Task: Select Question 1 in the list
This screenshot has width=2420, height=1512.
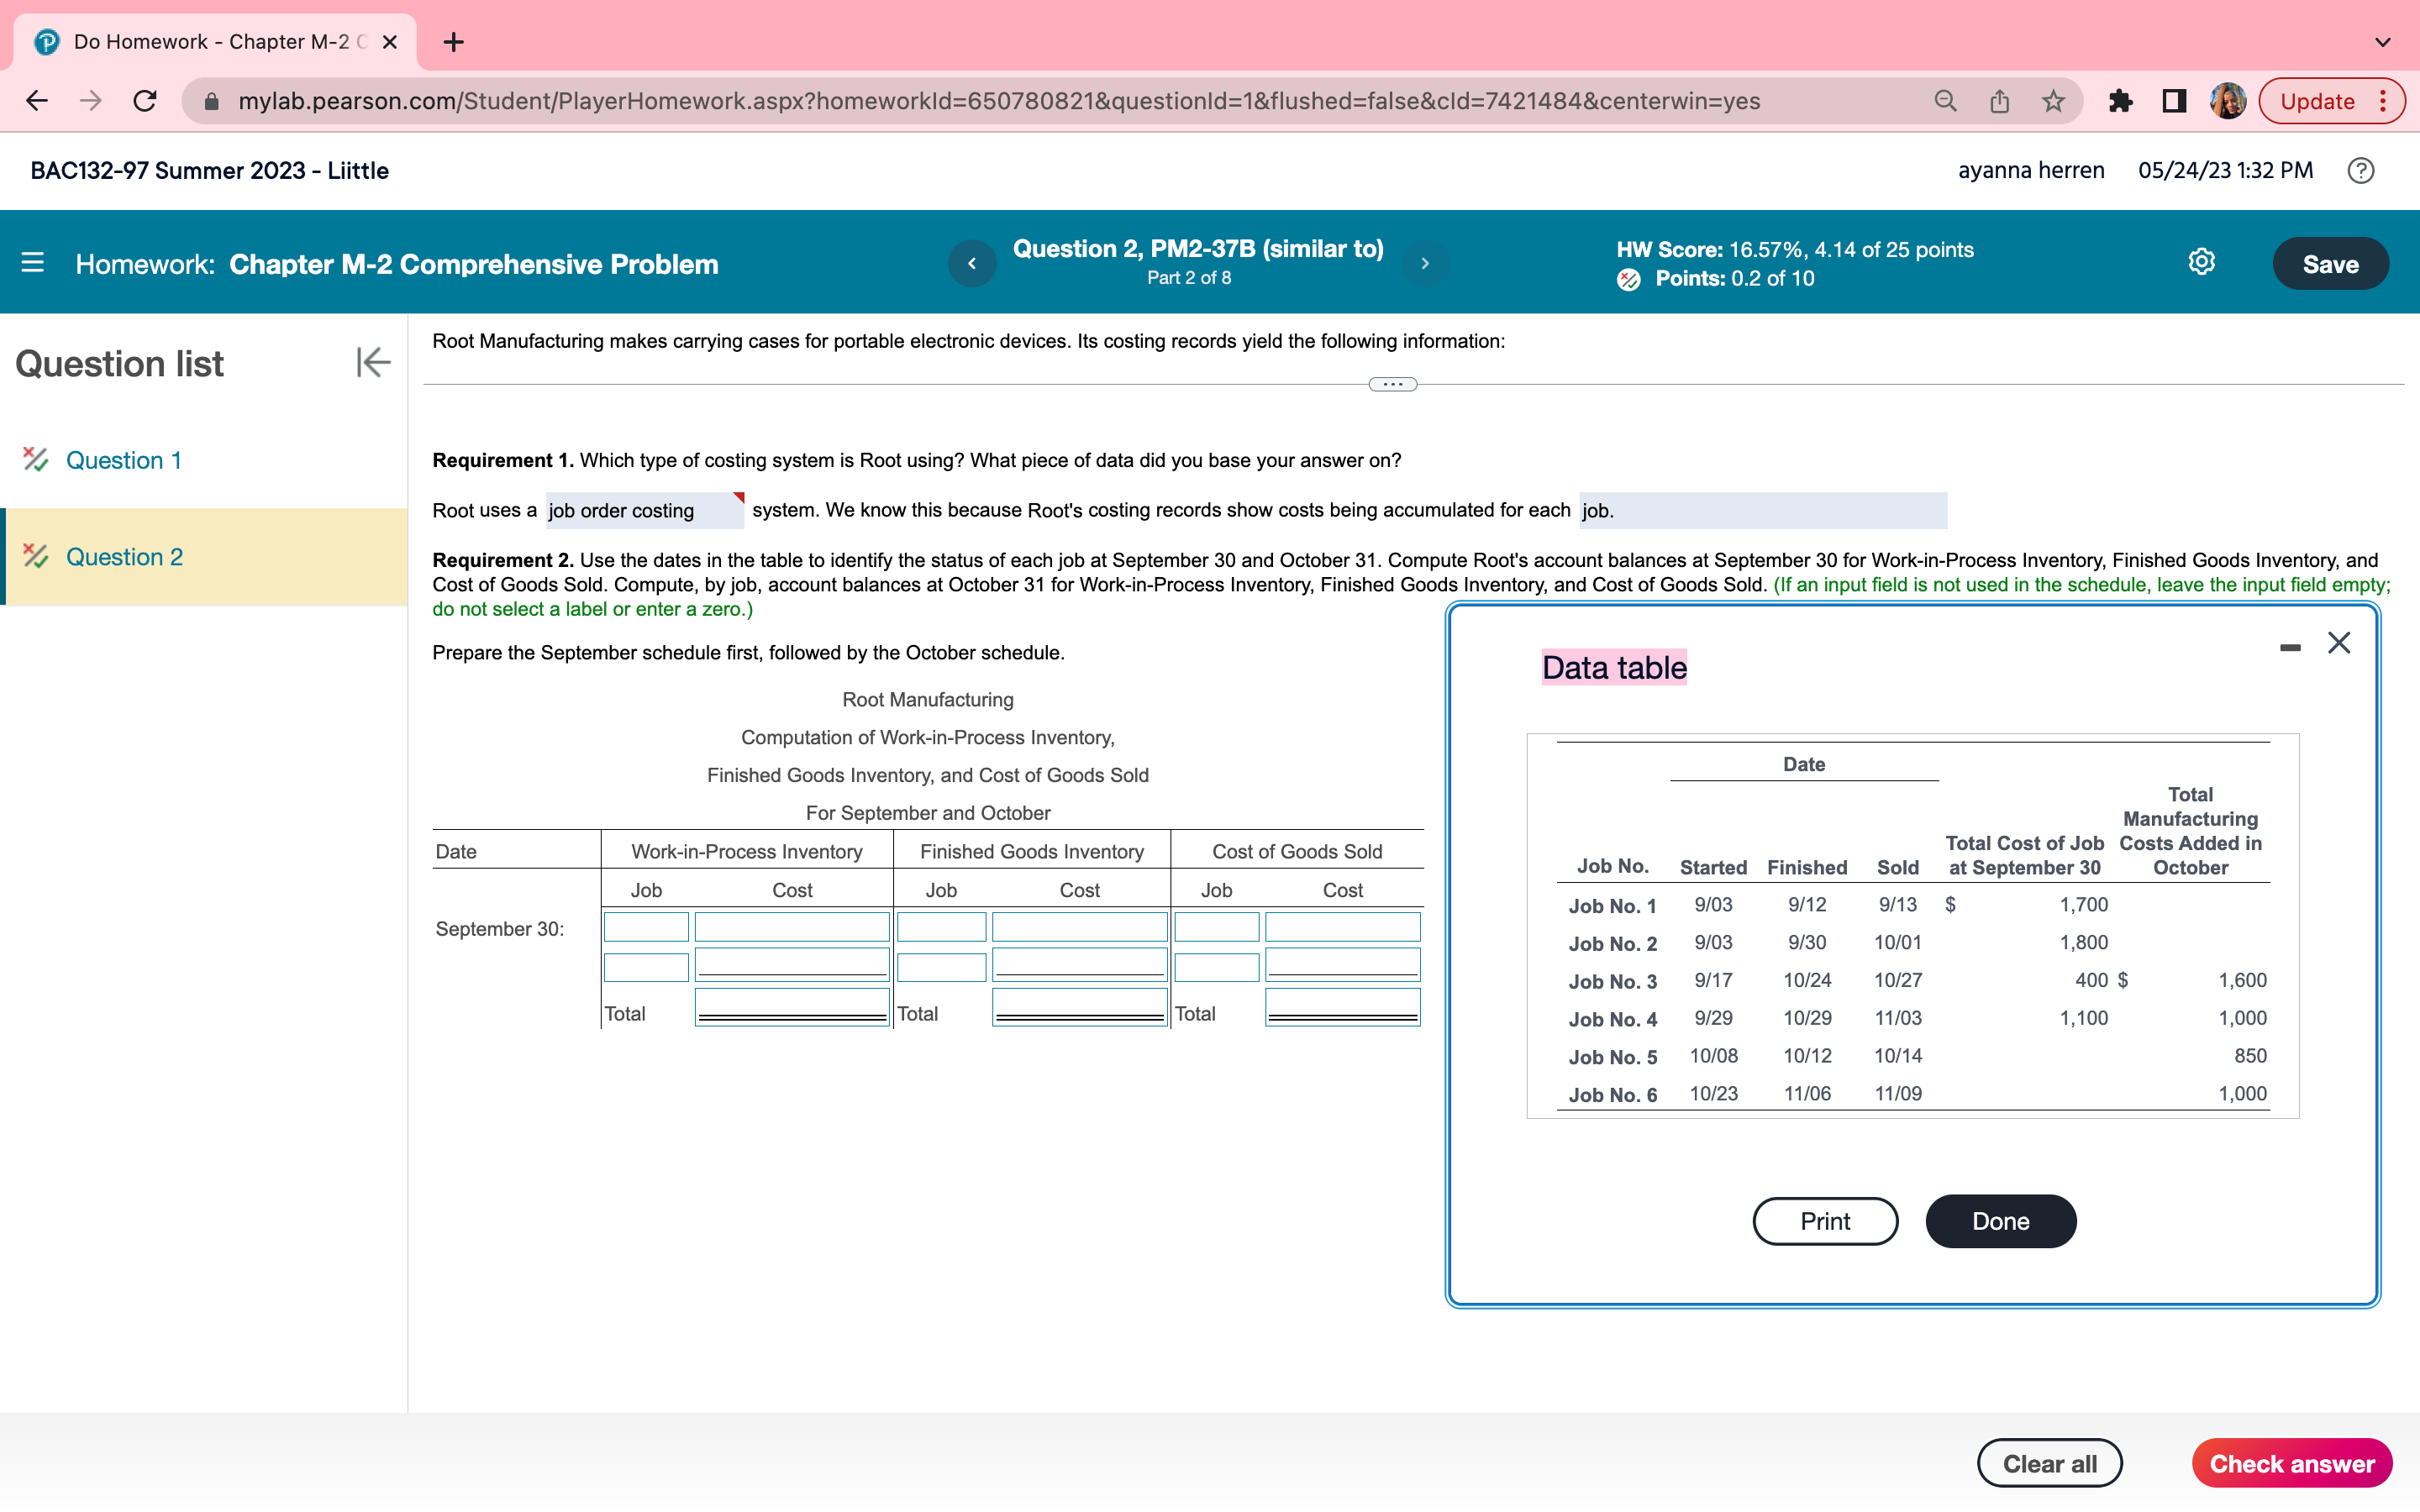Action: (124, 460)
